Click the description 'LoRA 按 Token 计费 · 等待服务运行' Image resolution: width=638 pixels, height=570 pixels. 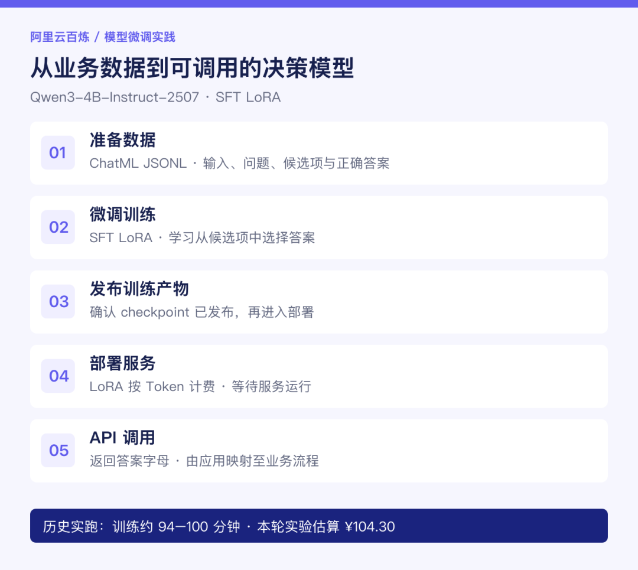(x=201, y=386)
